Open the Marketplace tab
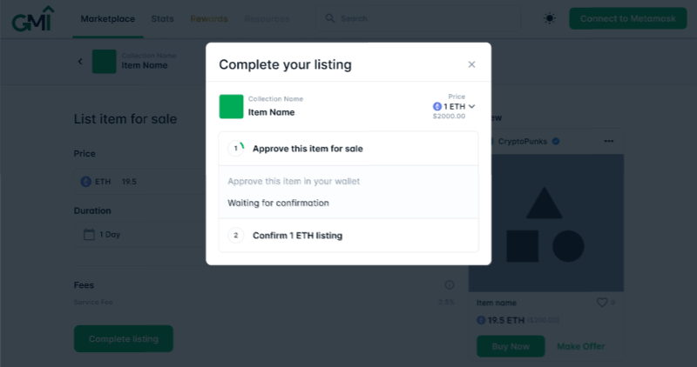The height and width of the screenshot is (367, 697). 107,18
